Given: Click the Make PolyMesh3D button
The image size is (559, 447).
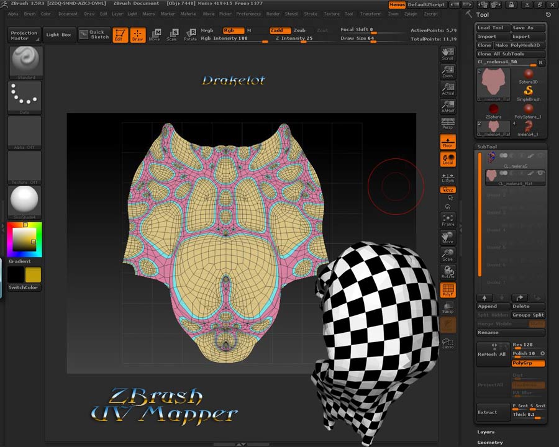Looking at the screenshot, I should pyautogui.click(x=519, y=45).
